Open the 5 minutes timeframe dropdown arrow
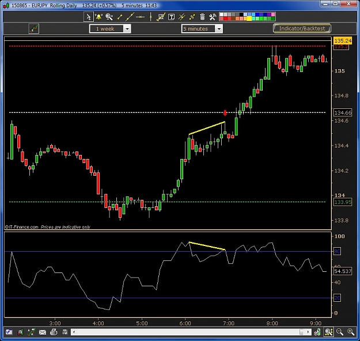360x341 pixels. click(x=219, y=29)
